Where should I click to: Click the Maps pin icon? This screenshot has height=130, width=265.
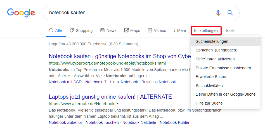tap(126, 30)
